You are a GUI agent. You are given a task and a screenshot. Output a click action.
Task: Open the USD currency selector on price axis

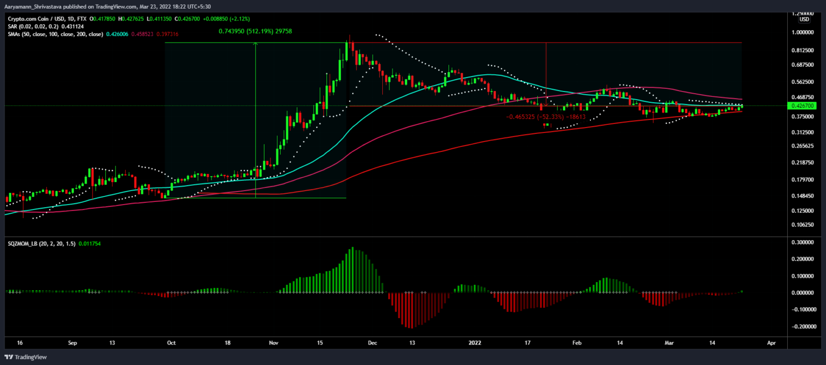804,19
